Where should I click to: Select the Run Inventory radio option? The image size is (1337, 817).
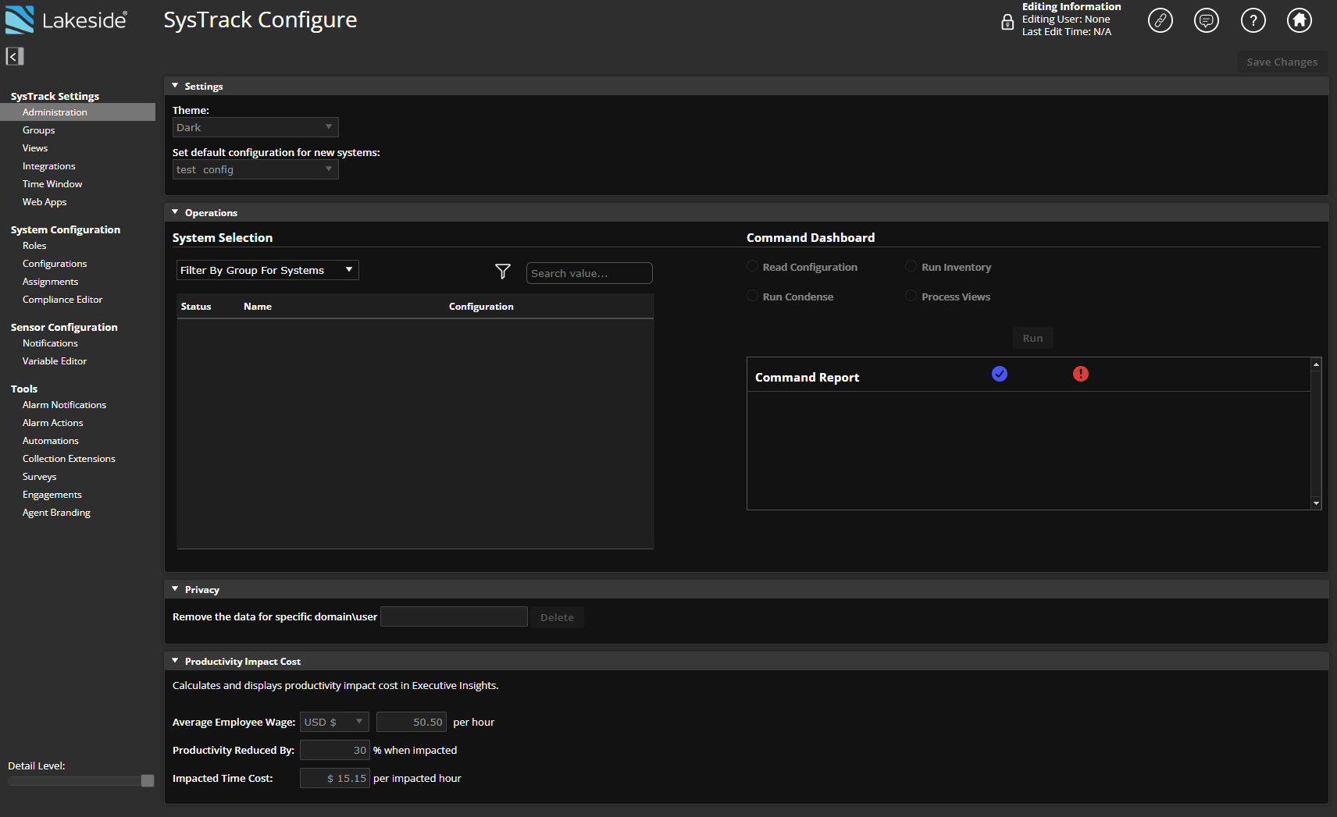click(x=911, y=267)
